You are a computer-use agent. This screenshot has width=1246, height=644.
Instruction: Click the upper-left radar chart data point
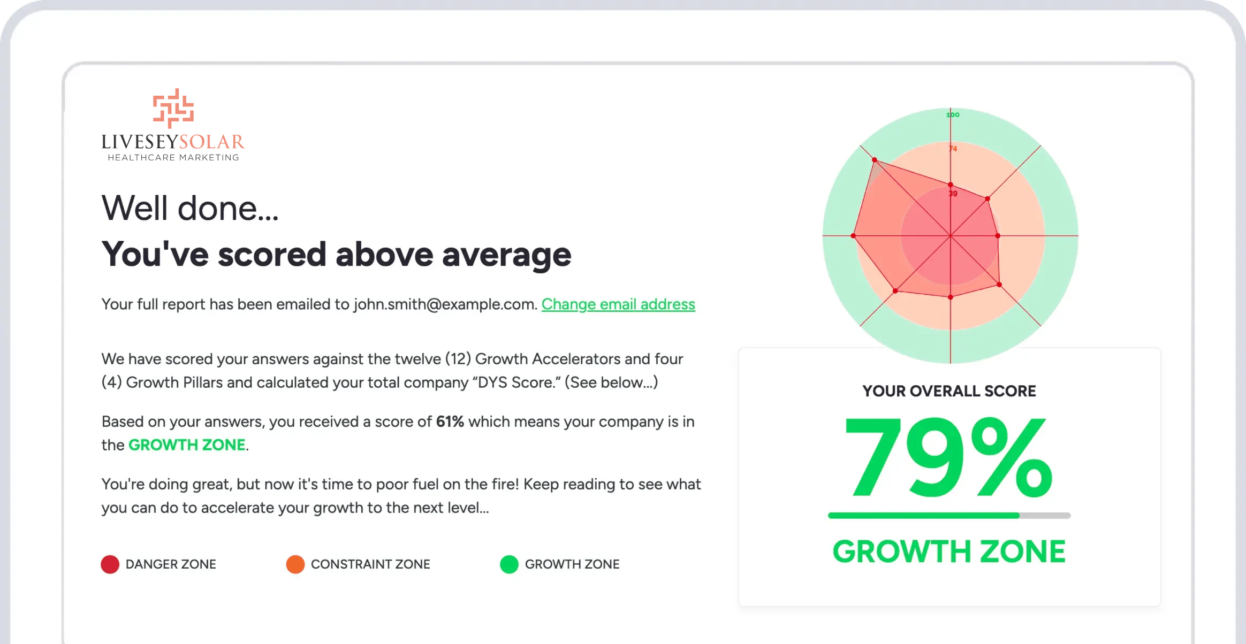click(x=875, y=160)
